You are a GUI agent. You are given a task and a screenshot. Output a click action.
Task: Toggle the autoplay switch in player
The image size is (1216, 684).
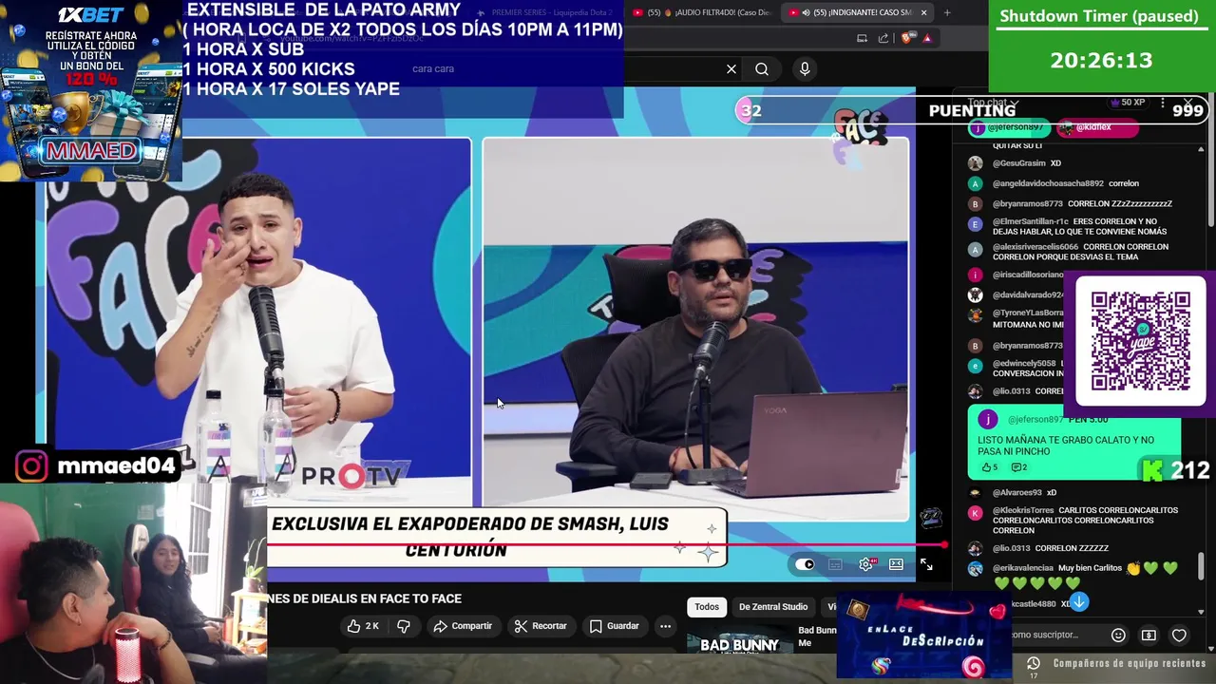(805, 564)
